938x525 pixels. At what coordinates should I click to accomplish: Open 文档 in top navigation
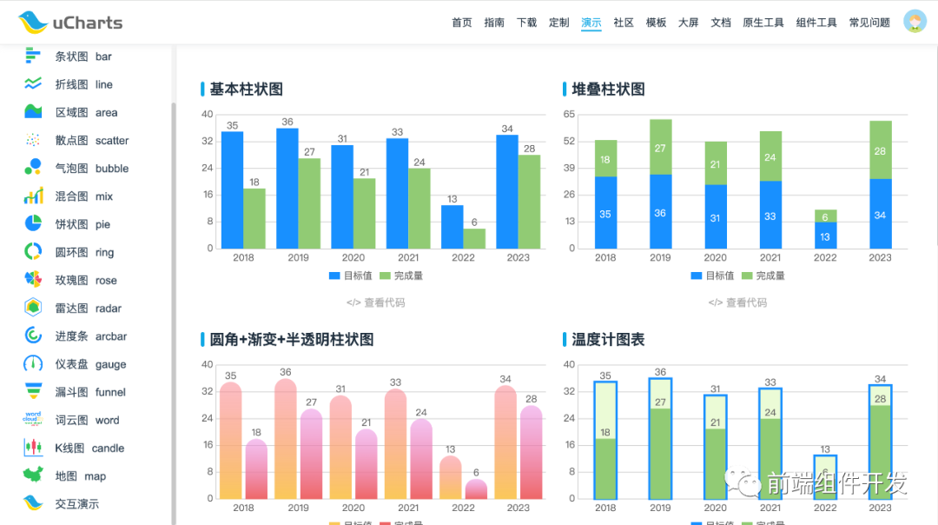[x=720, y=23]
